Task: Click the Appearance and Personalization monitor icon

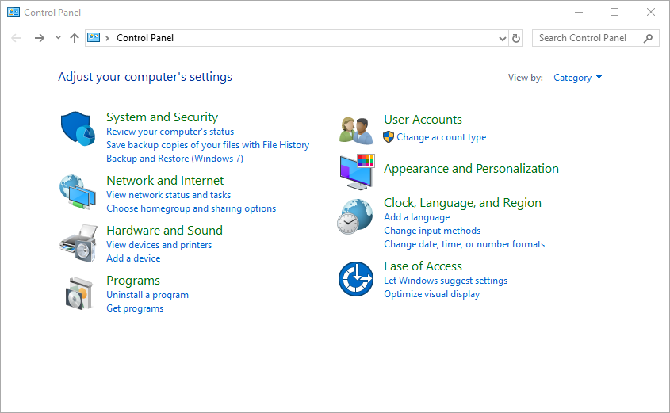Action: point(355,171)
